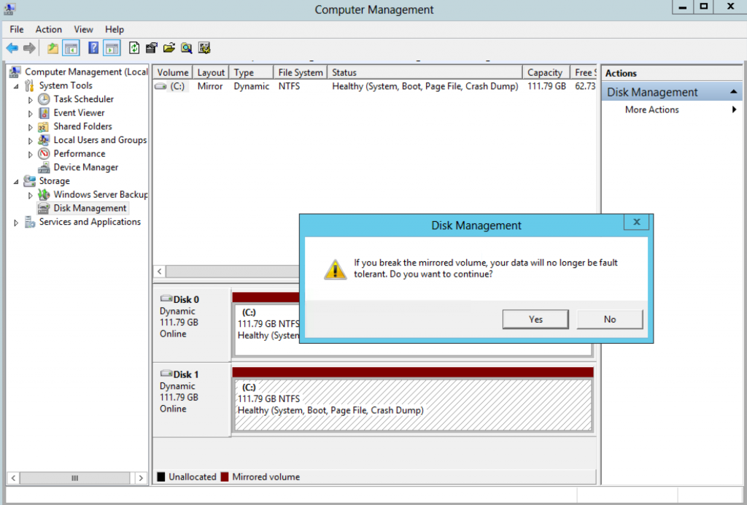Viewport: 747px width, 505px height.
Task: Collapse the Disk Management actions section
Action: point(734,92)
